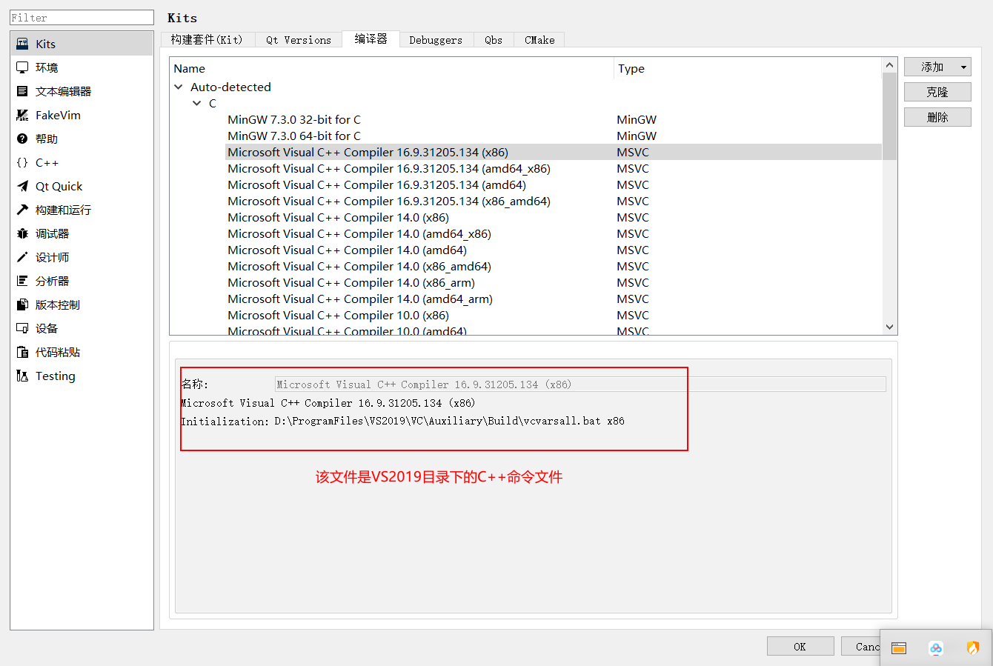Open the orange shield tray icon

973,648
